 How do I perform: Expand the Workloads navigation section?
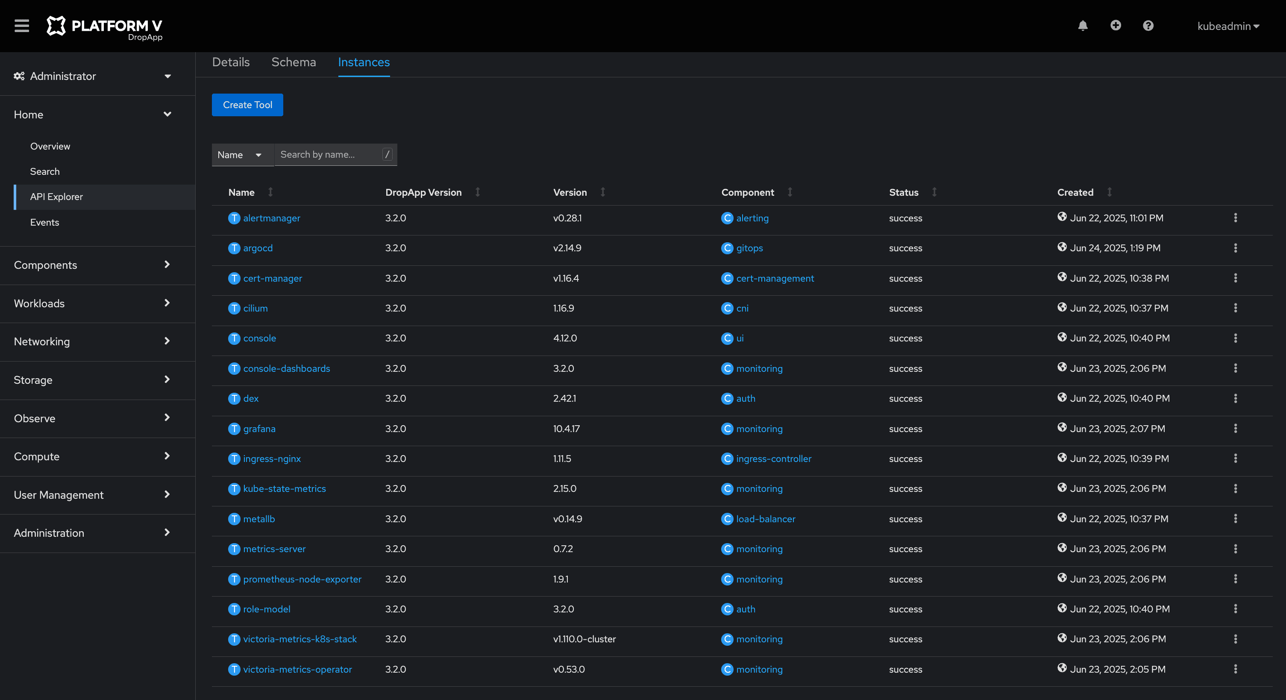(x=93, y=303)
